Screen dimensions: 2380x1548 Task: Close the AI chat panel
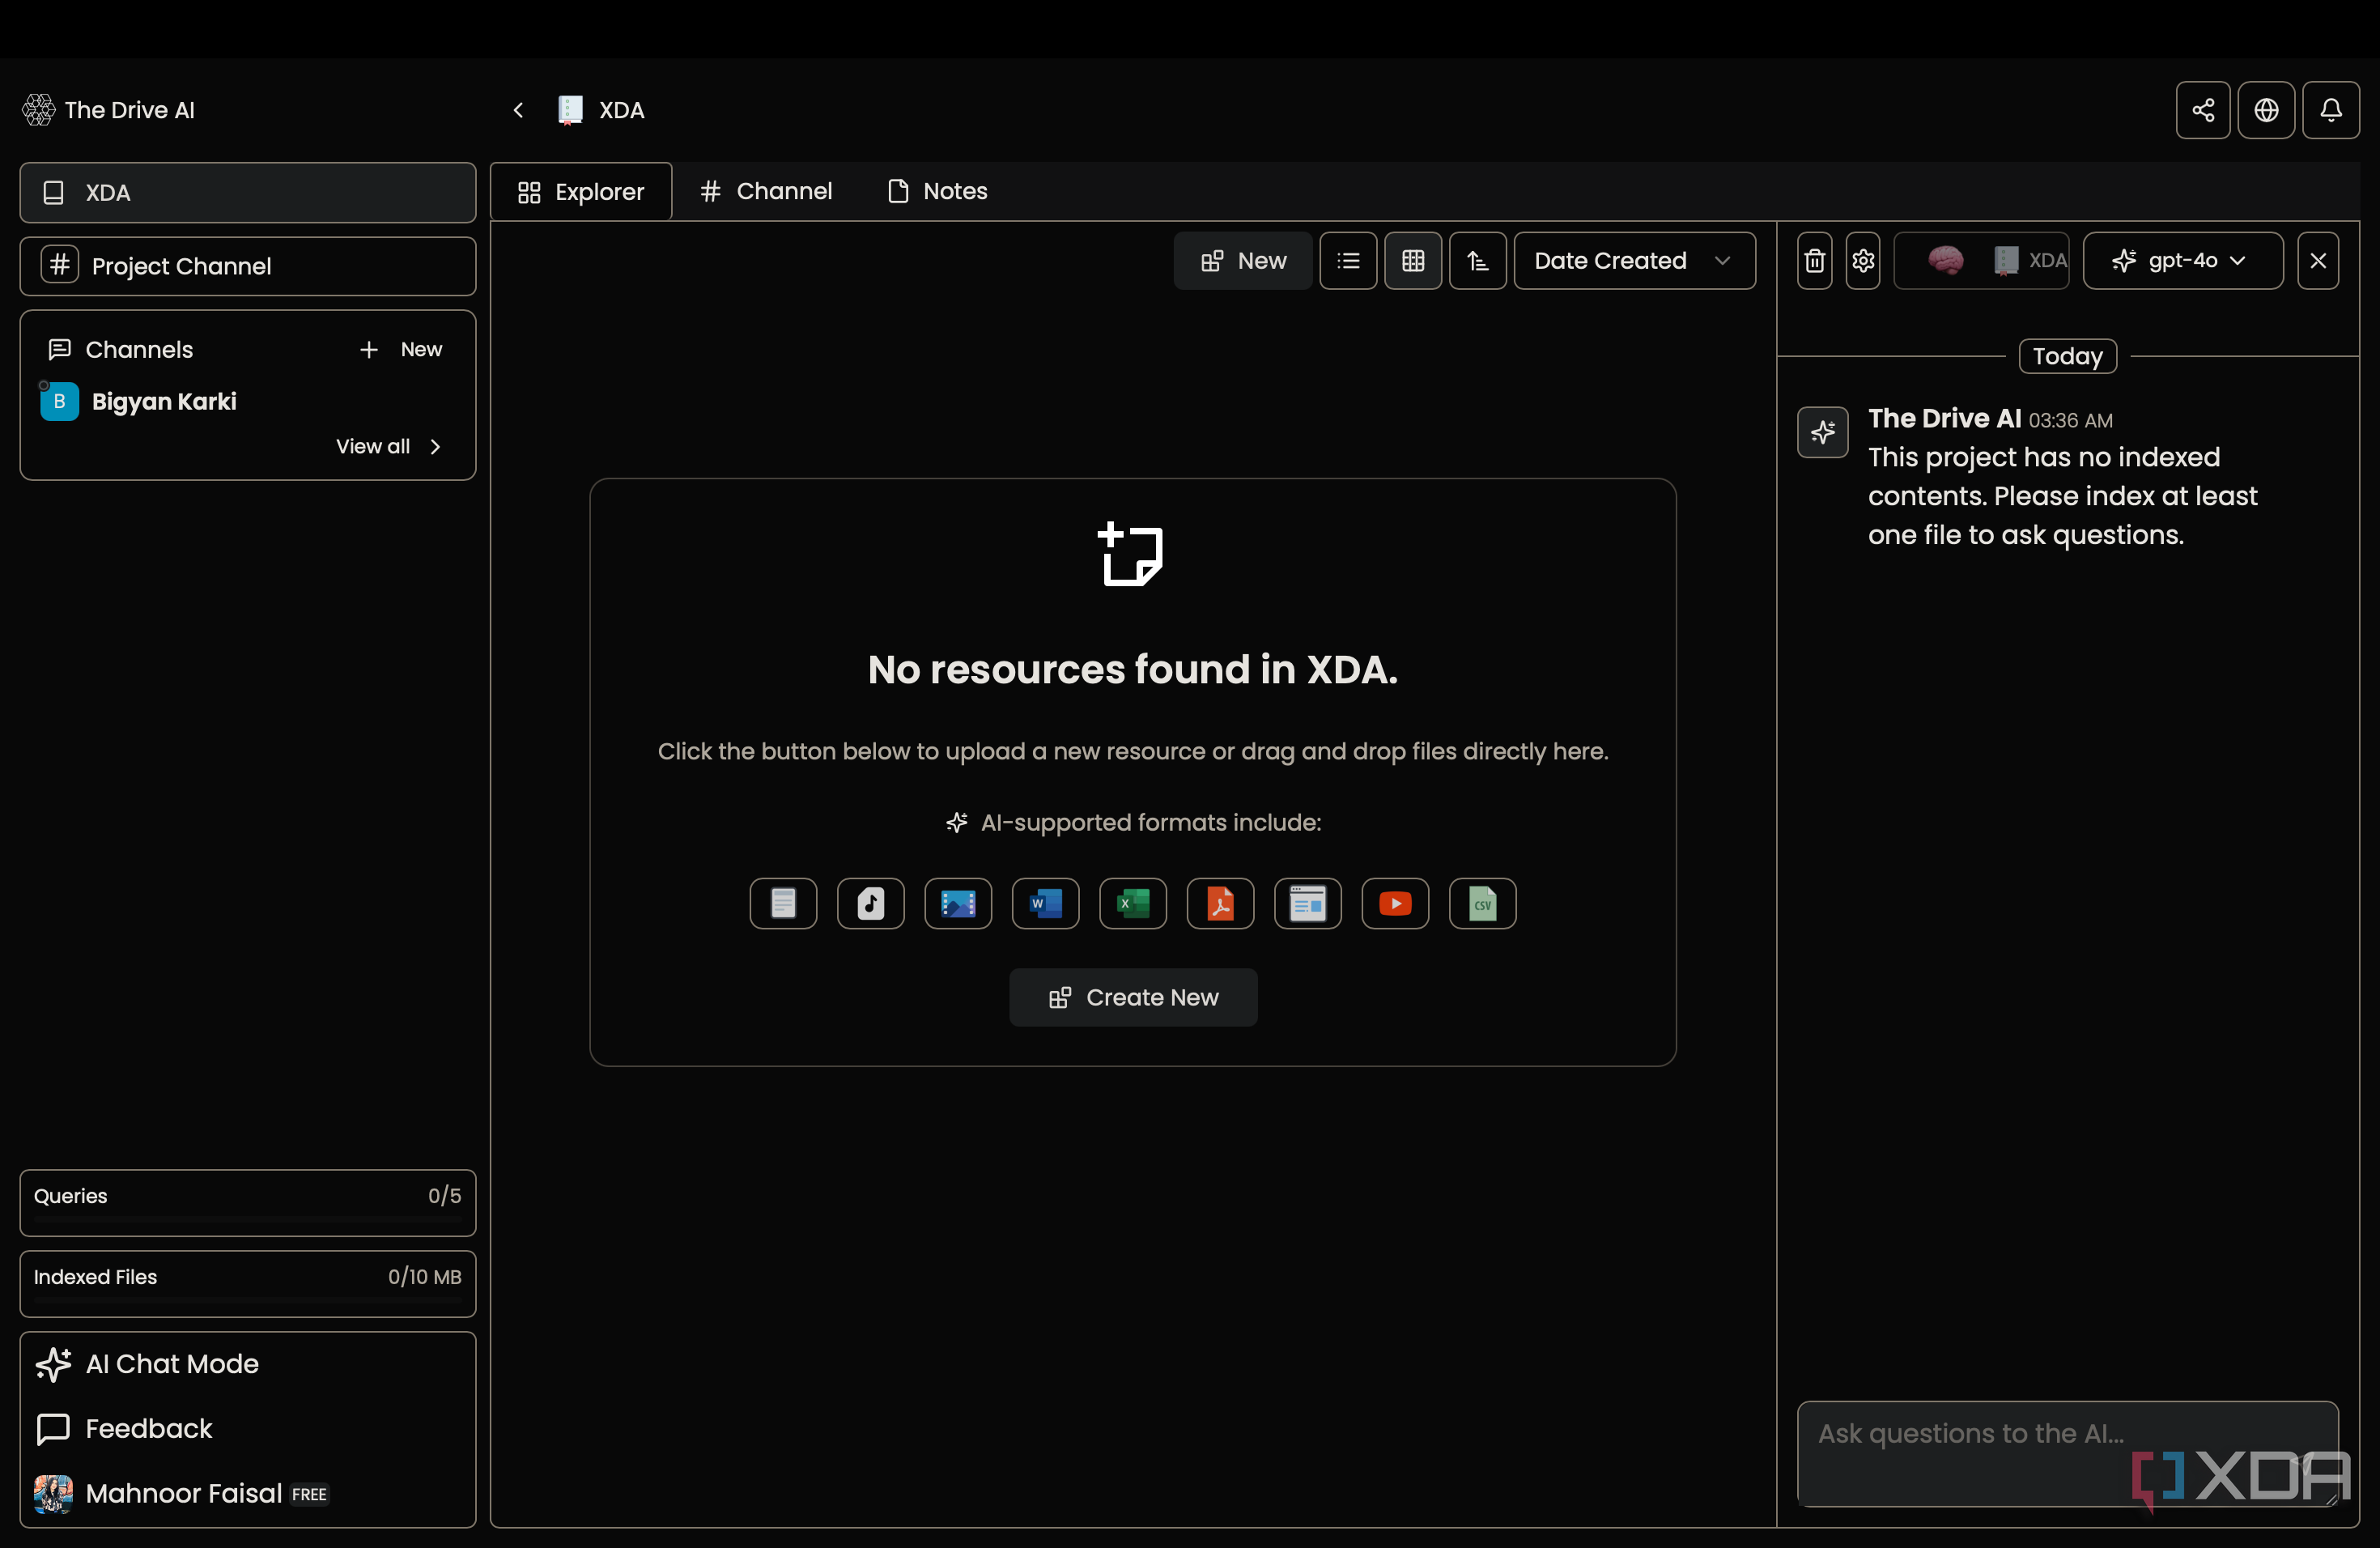2318,261
